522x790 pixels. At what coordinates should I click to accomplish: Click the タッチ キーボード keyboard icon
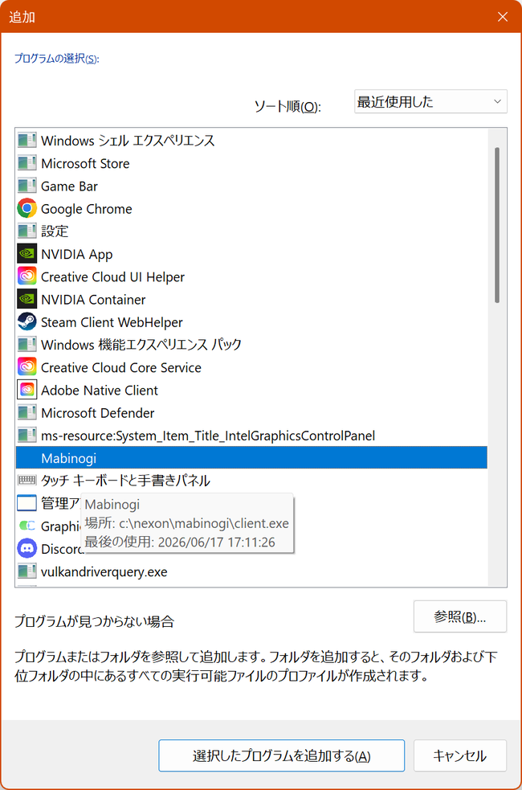coord(27,480)
